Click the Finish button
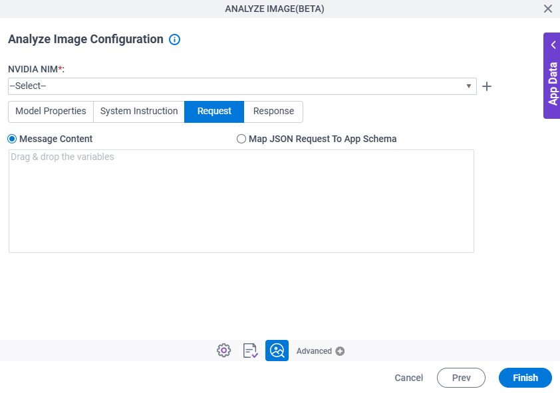Viewport: 560px width, 393px height. pos(525,378)
